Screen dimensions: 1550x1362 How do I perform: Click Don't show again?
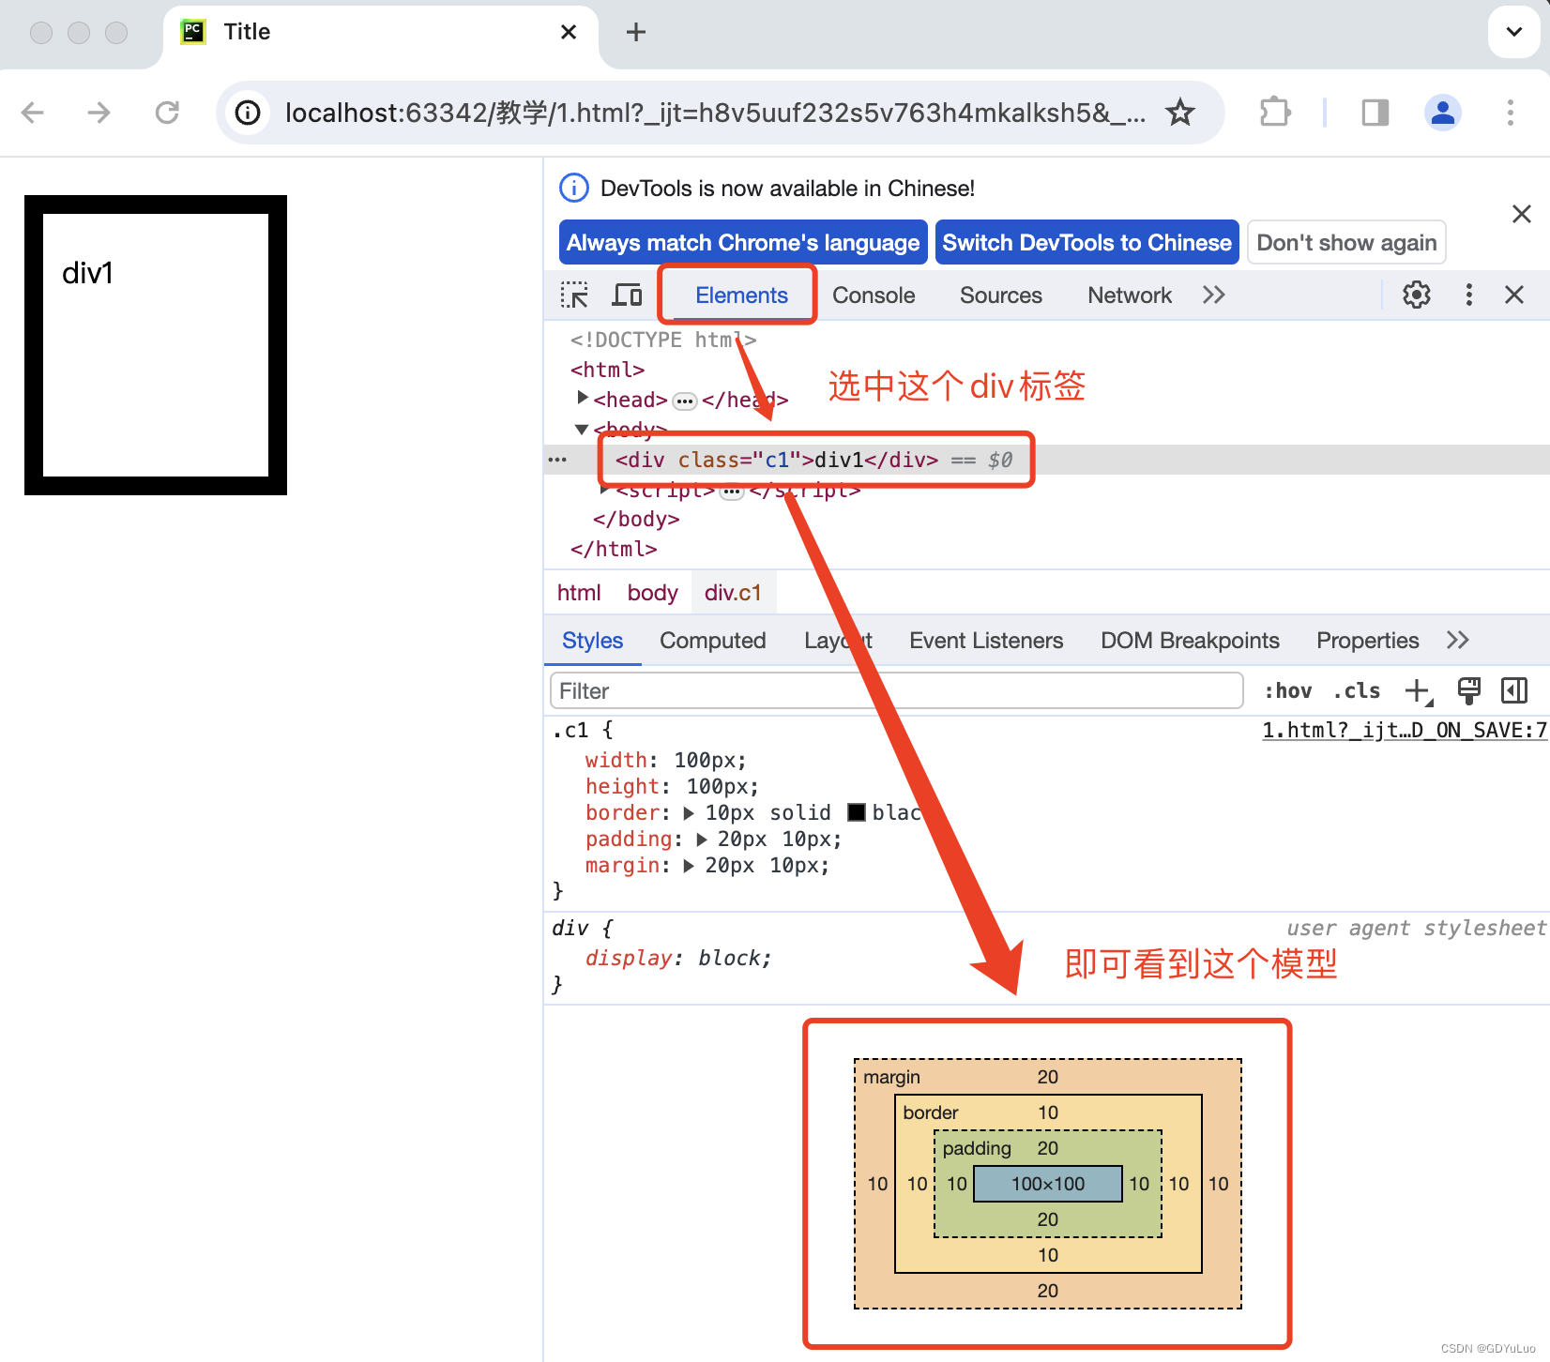[1346, 243]
